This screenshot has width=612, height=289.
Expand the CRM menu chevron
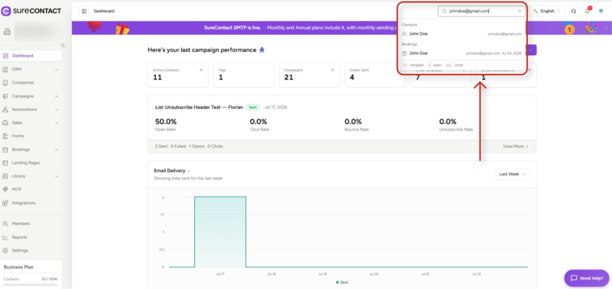tap(56, 69)
